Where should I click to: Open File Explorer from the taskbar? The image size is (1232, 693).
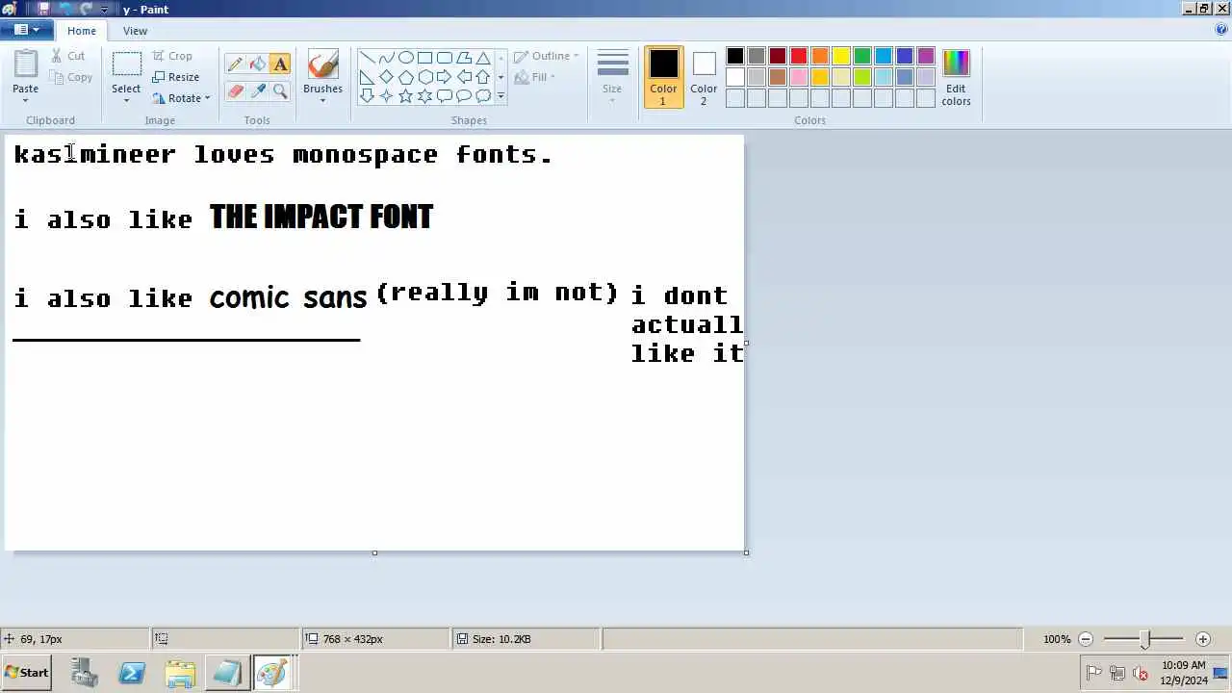pos(180,674)
